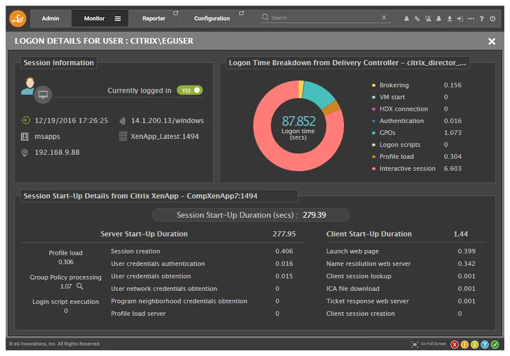Click the yellow info minor status icon

(x=474, y=344)
